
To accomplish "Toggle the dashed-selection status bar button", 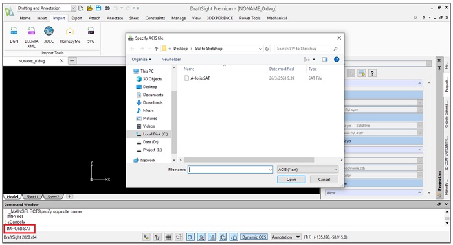I will click(x=223, y=237).
